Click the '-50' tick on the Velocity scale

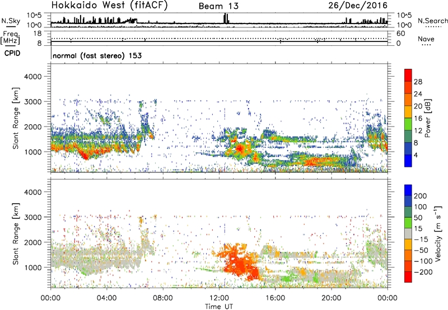tap(421, 250)
